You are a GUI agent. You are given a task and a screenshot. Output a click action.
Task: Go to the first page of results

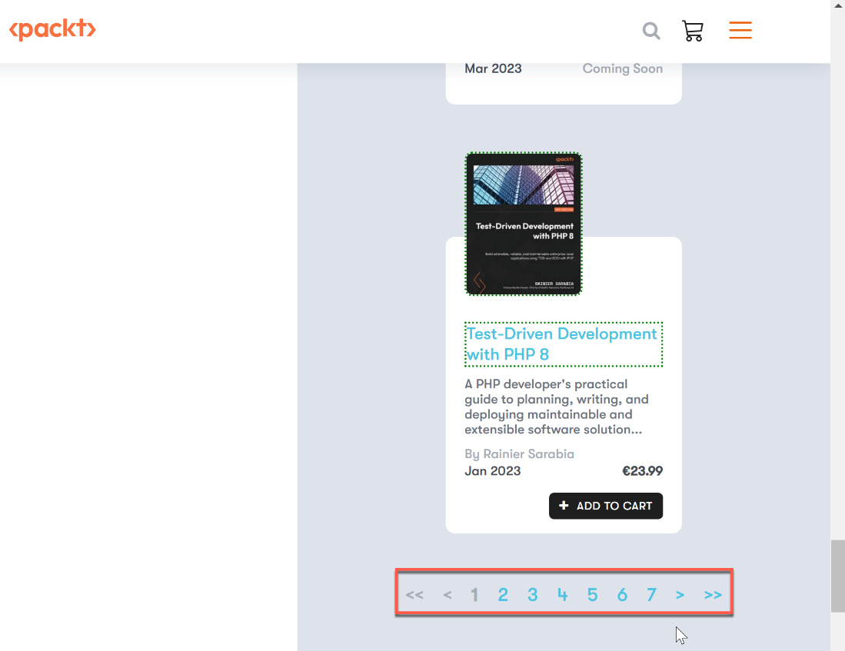point(414,595)
